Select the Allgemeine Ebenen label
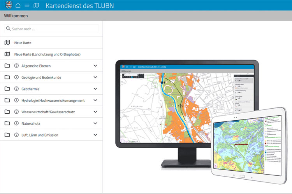The image size is (292, 194). [x=36, y=66]
